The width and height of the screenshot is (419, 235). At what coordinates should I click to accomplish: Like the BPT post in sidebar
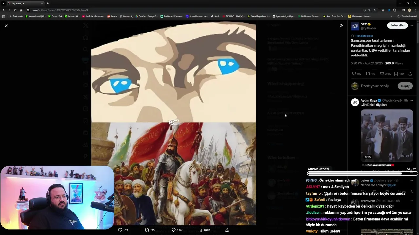(382, 74)
